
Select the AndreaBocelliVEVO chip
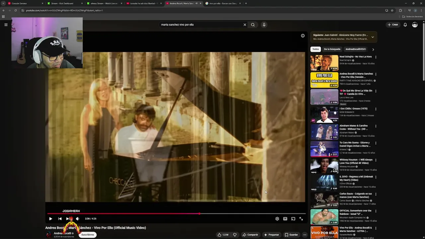pos(356,49)
